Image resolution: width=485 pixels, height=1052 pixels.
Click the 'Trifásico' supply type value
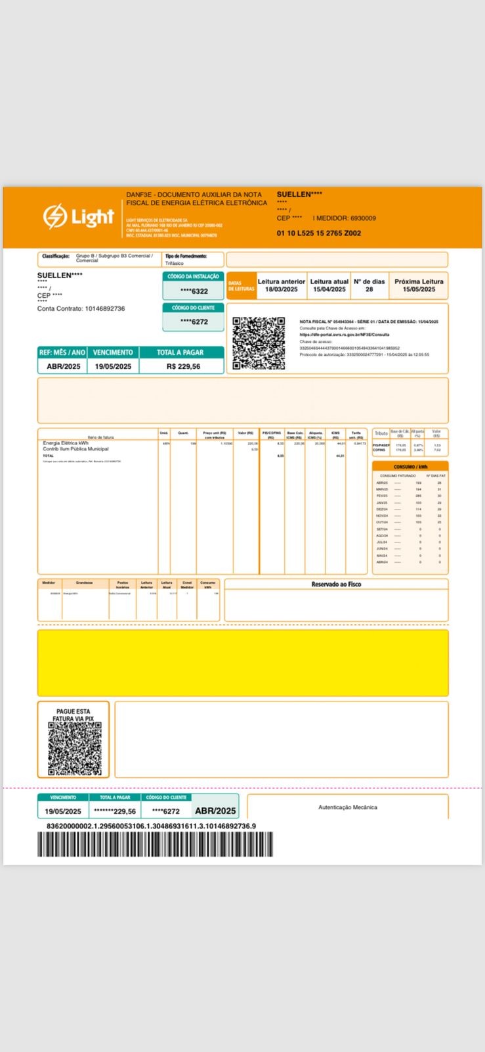click(175, 263)
